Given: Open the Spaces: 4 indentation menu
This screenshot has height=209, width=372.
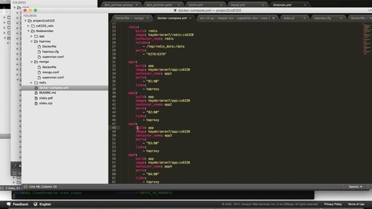Looking at the screenshot, I should pyautogui.click(x=355, y=187).
